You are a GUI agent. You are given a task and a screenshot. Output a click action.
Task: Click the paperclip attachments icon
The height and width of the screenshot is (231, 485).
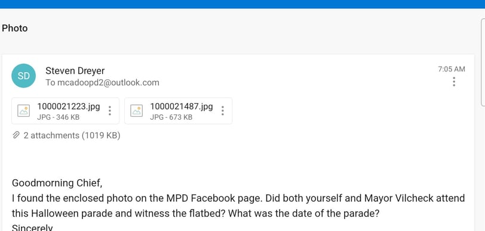[16, 135]
